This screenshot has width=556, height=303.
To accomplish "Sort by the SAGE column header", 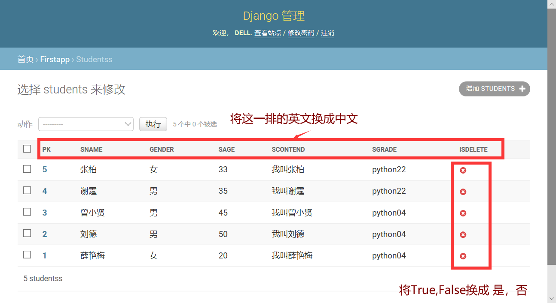I will [x=226, y=150].
